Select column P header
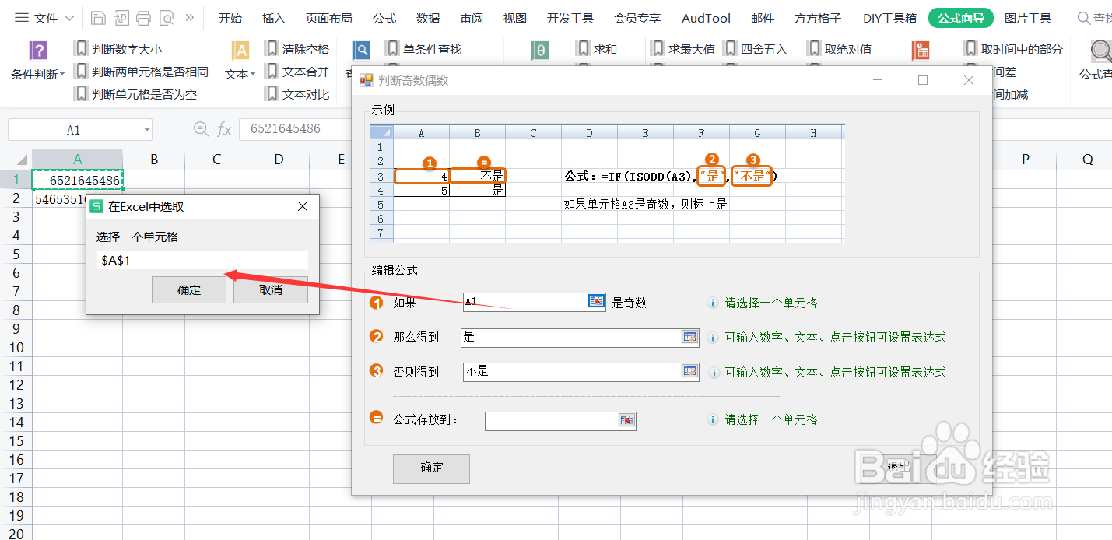 tap(1025, 160)
